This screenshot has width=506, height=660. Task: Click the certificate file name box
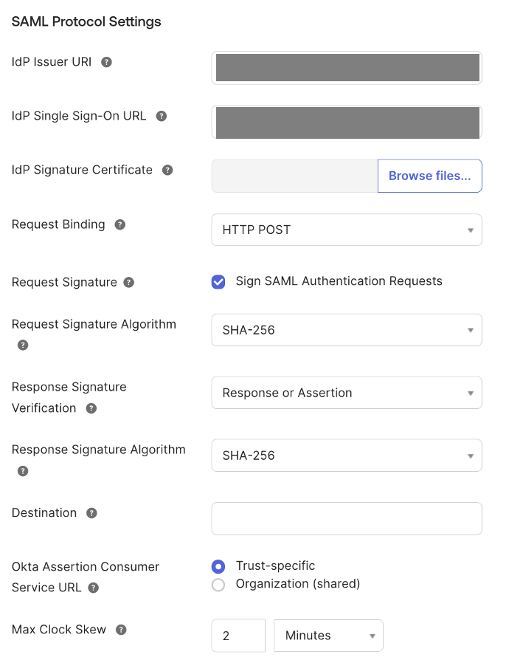294,176
